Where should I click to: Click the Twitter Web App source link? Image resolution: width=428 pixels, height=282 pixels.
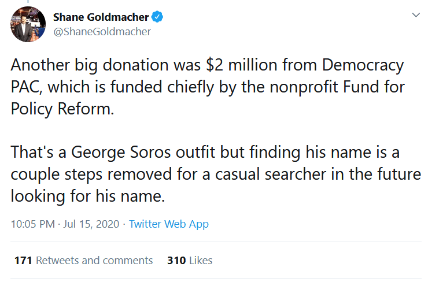click(169, 224)
